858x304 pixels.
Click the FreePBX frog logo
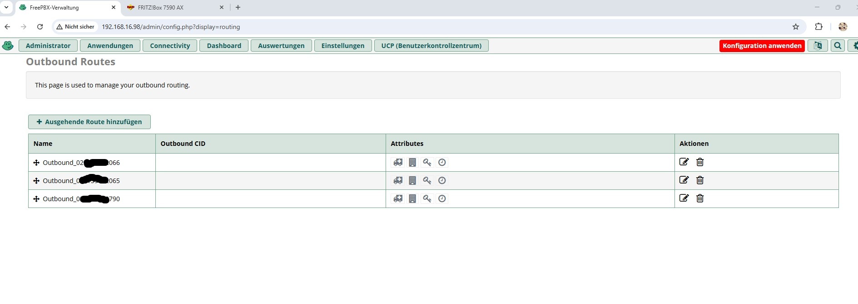(8, 46)
